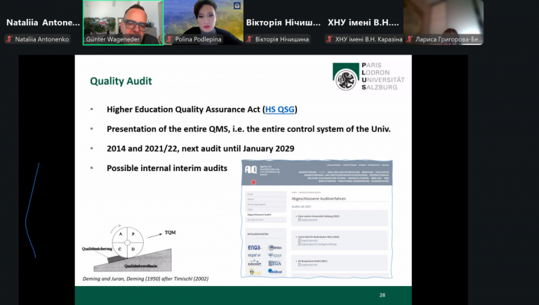
Task: Click muted mic icon beside Nataliia Antonenko
Action: (9, 39)
